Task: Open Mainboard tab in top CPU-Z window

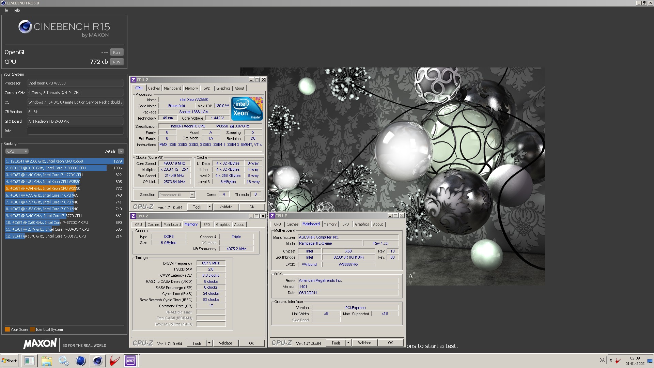Action: 172,88
